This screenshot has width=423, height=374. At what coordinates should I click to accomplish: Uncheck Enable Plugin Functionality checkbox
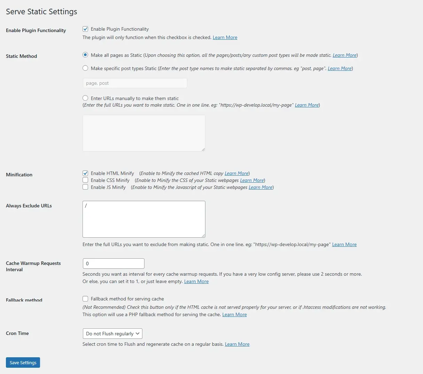pyautogui.click(x=85, y=29)
